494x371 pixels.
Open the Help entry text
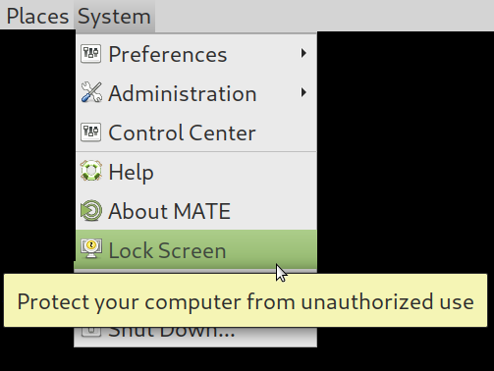(x=131, y=173)
